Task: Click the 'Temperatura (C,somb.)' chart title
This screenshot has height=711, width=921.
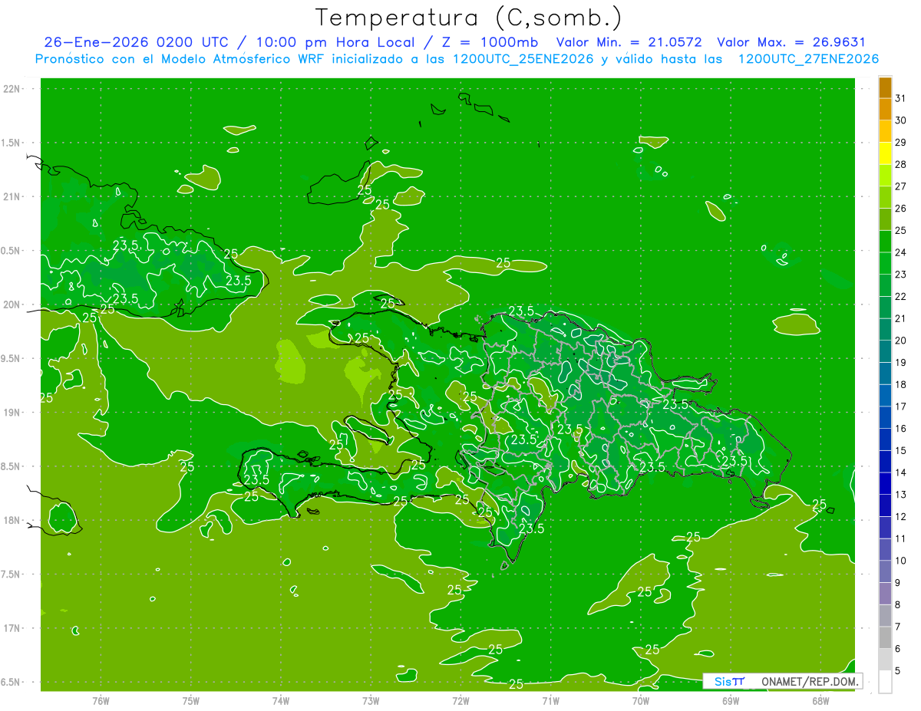Action: tap(469, 18)
